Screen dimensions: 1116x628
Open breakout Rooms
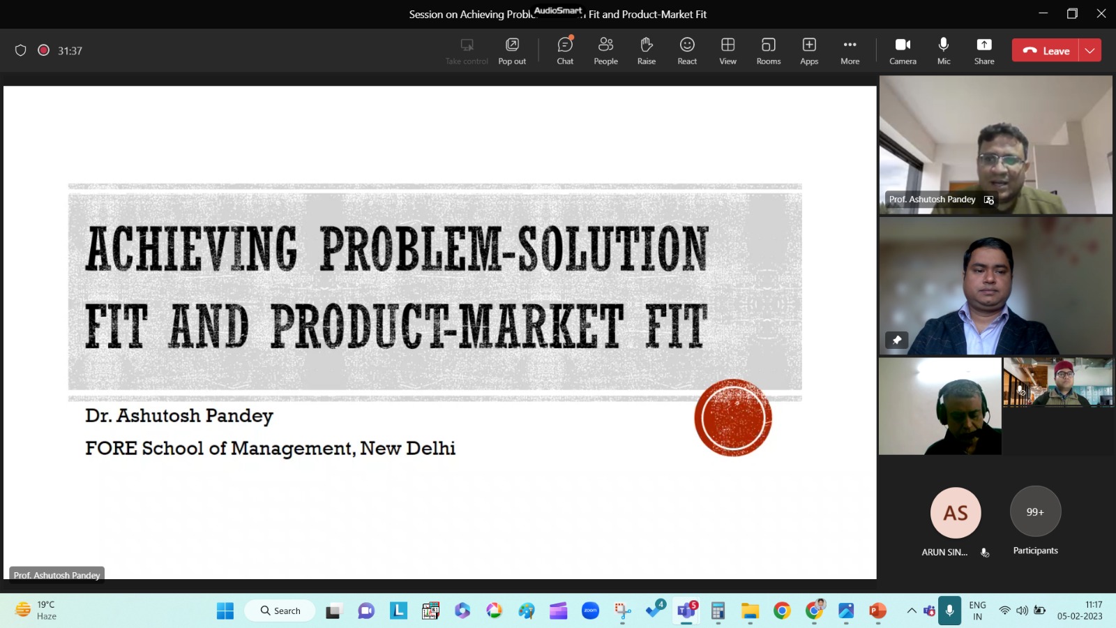(x=768, y=51)
